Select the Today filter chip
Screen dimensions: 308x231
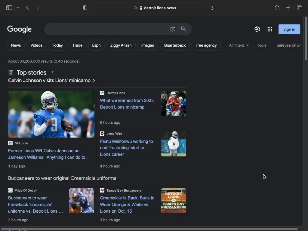tap(57, 45)
